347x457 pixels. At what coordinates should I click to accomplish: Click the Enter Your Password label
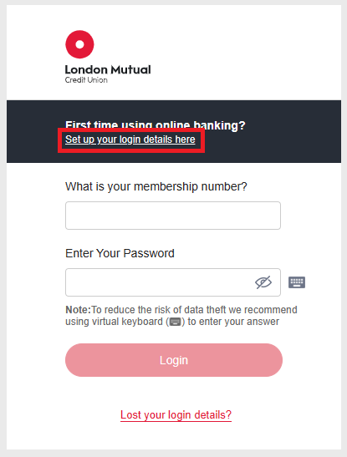pyautogui.click(x=120, y=253)
